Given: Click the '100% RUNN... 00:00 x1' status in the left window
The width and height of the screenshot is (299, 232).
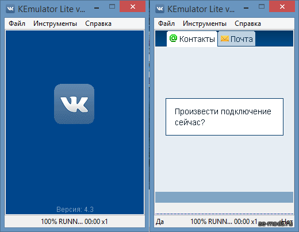Looking at the screenshot, I should pyautogui.click(x=74, y=222).
